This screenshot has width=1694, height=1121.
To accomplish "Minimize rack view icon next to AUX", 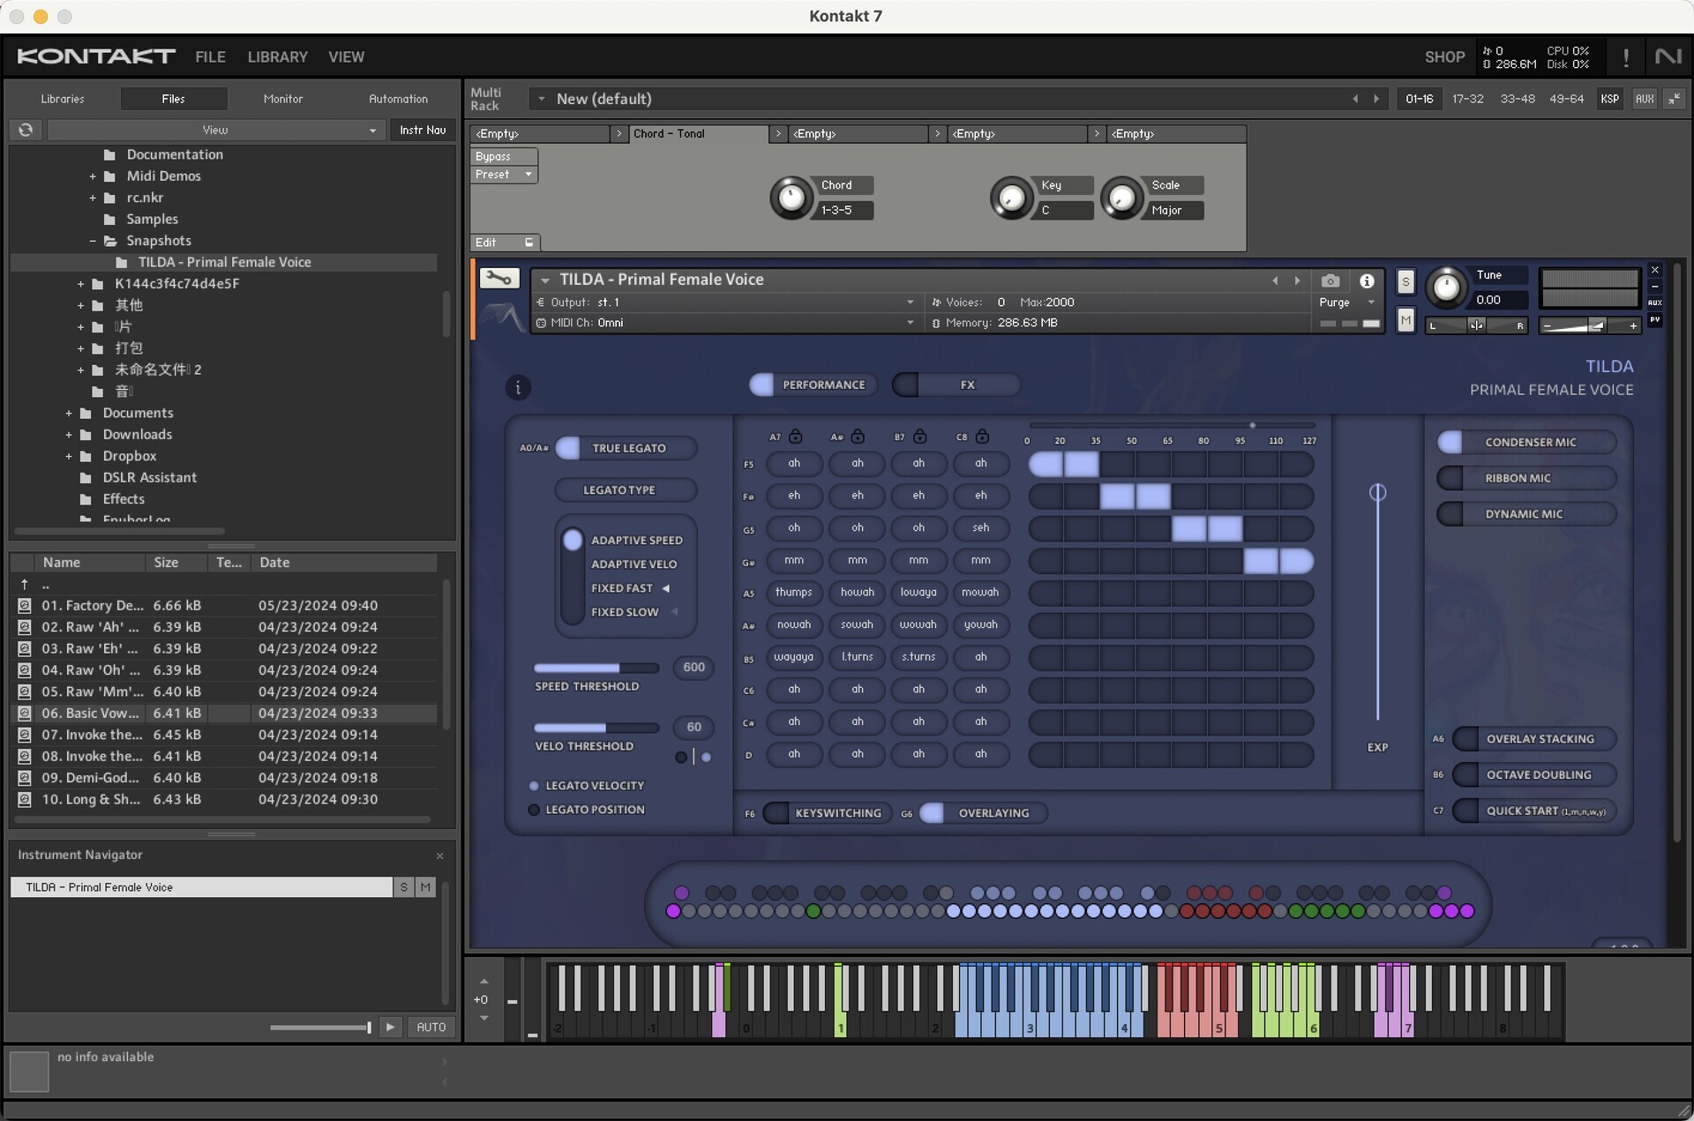I will pyautogui.click(x=1674, y=99).
